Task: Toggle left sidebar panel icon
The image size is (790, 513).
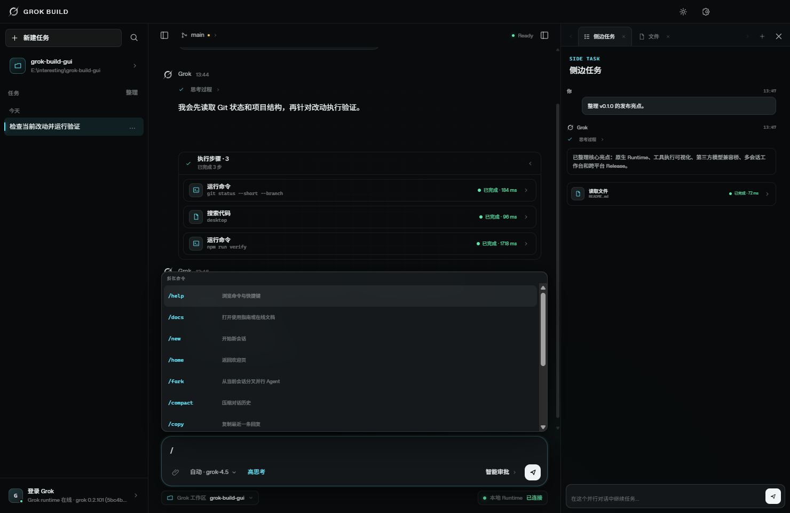Action: [164, 35]
